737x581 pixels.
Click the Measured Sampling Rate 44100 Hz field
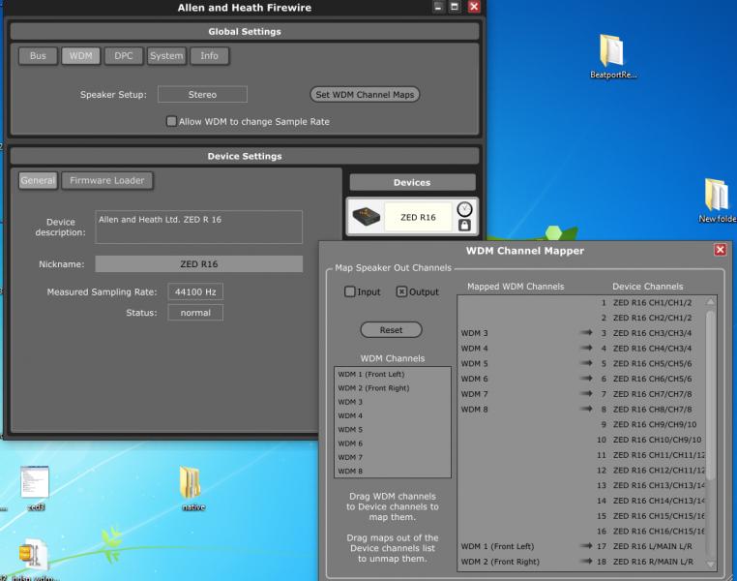pos(195,291)
